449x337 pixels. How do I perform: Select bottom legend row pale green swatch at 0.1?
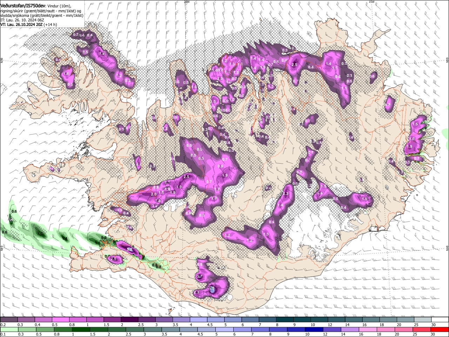click(9, 329)
